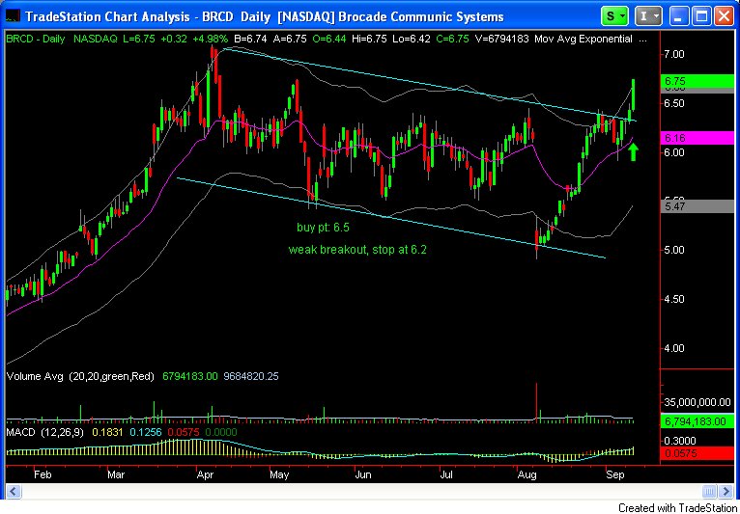Image resolution: width=740 pixels, height=514 pixels.
Task: Click the magenta 6.16 moving average marker
Action: [697, 138]
